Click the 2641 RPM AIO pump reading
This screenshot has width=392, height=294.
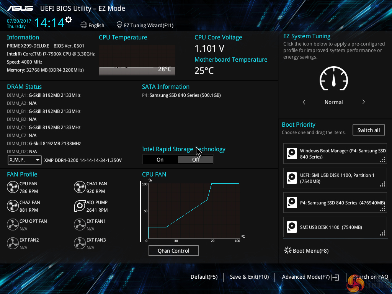click(x=97, y=210)
